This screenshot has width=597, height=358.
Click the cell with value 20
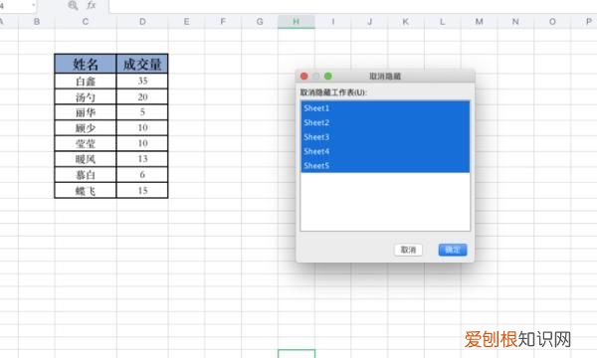pyautogui.click(x=142, y=97)
